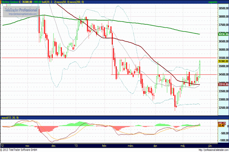Screen dimensions: 229x152
Task: Click the dec. label on time axis
Action: tap(53, 146)
